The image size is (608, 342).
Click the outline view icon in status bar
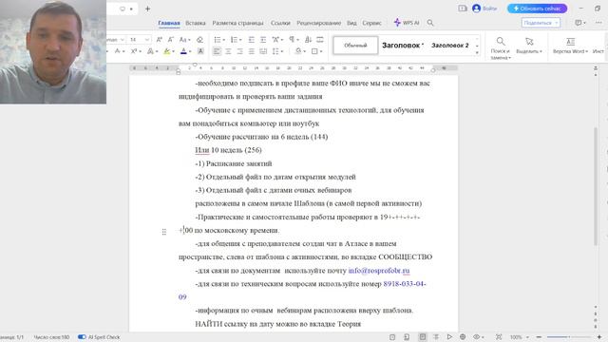[x=436, y=337]
